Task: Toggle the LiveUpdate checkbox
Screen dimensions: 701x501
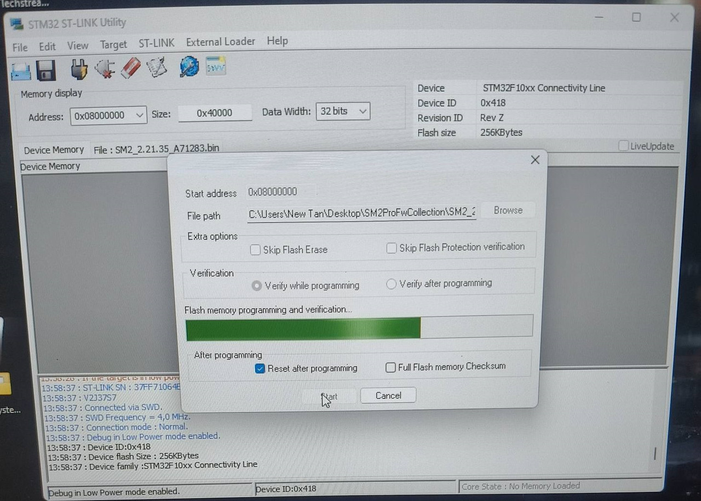Action: 624,146
